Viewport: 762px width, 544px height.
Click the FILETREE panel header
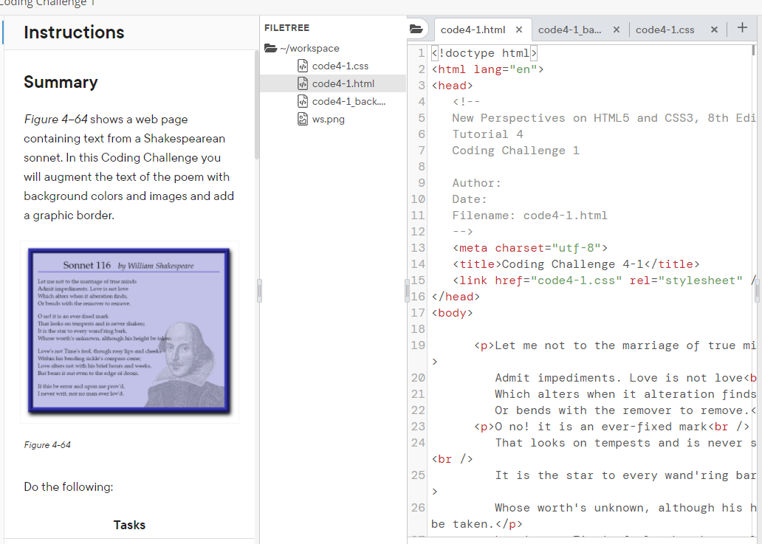(286, 28)
